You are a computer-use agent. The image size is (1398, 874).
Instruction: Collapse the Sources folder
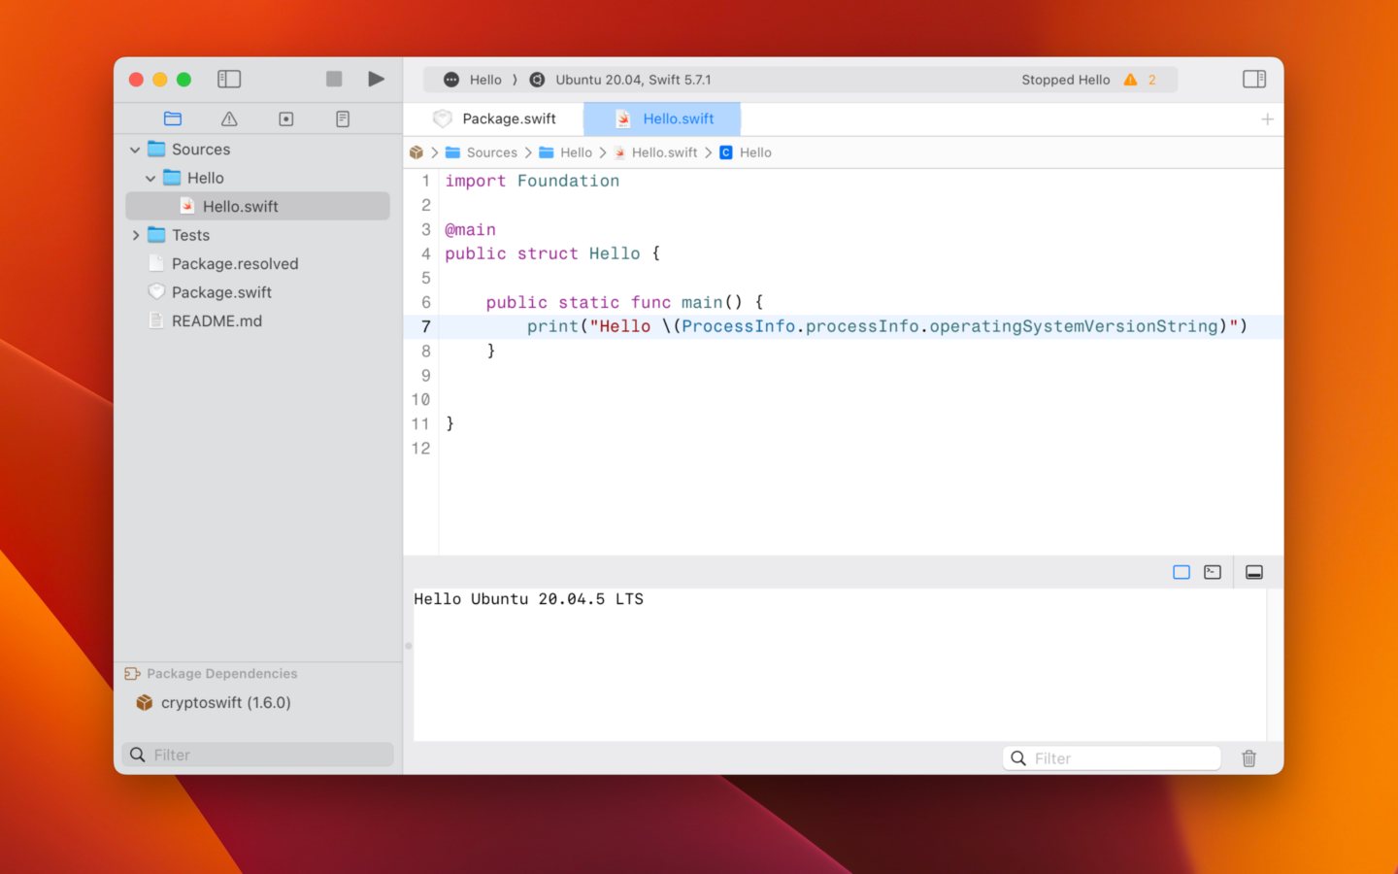click(x=135, y=149)
